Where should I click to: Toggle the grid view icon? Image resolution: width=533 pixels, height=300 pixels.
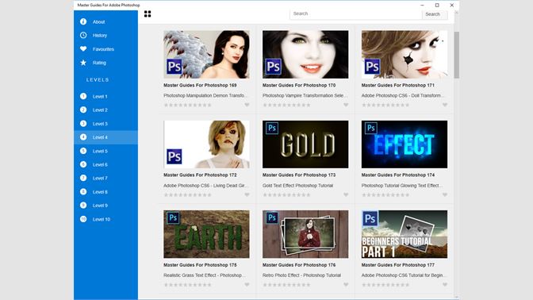(x=148, y=14)
